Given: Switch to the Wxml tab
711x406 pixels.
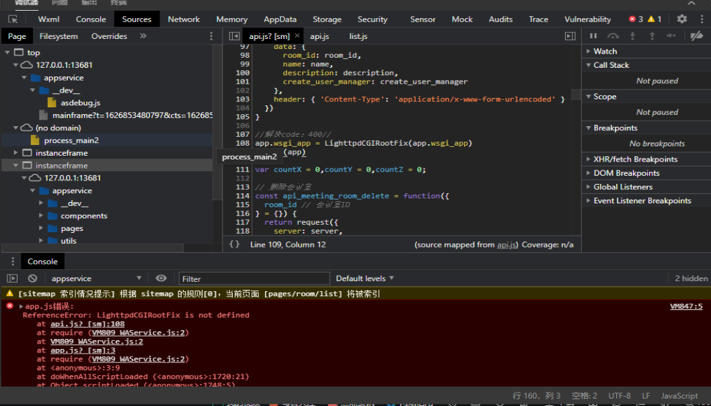Looking at the screenshot, I should 48,19.
